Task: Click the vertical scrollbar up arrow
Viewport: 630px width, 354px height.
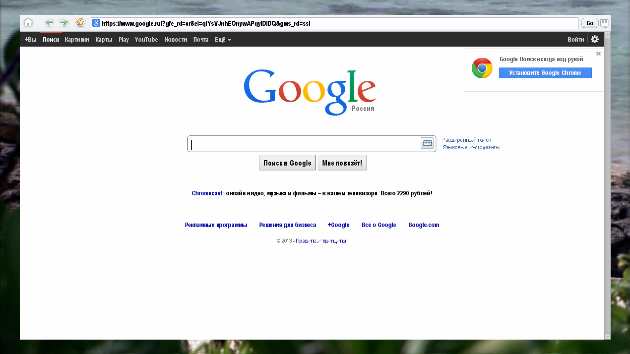Action: tap(607, 35)
